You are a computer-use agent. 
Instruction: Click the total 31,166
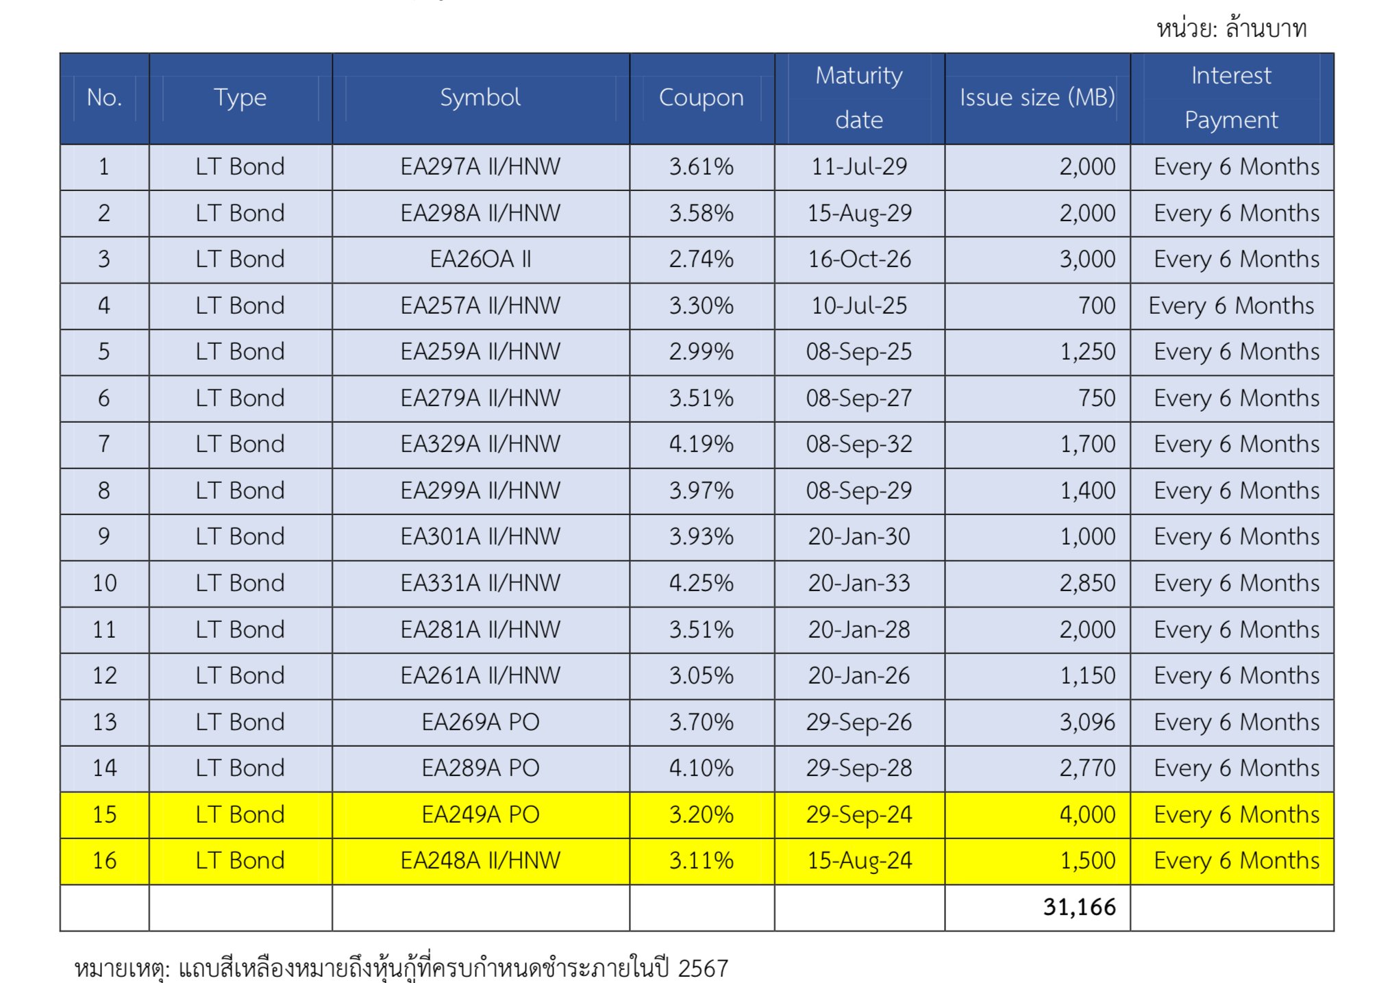click(1080, 908)
